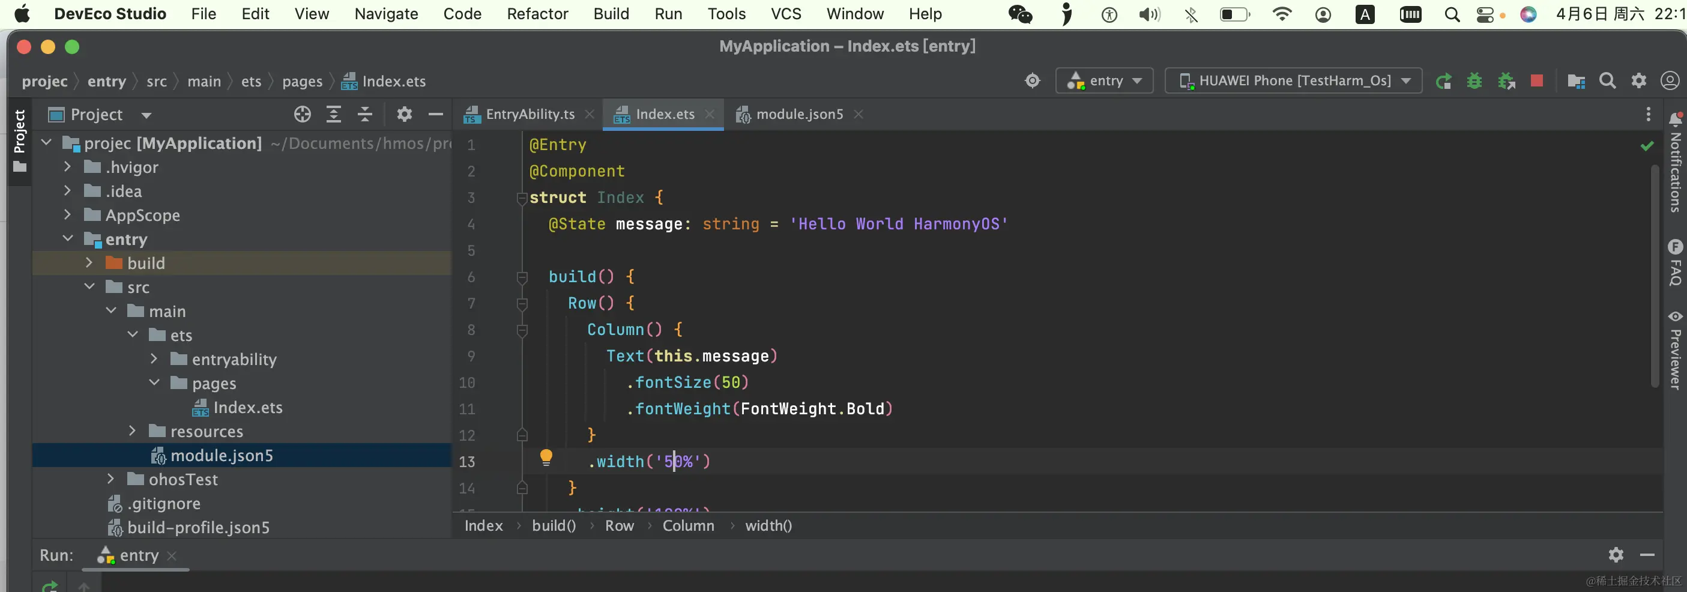Open editor tabs more options menu

1649,115
